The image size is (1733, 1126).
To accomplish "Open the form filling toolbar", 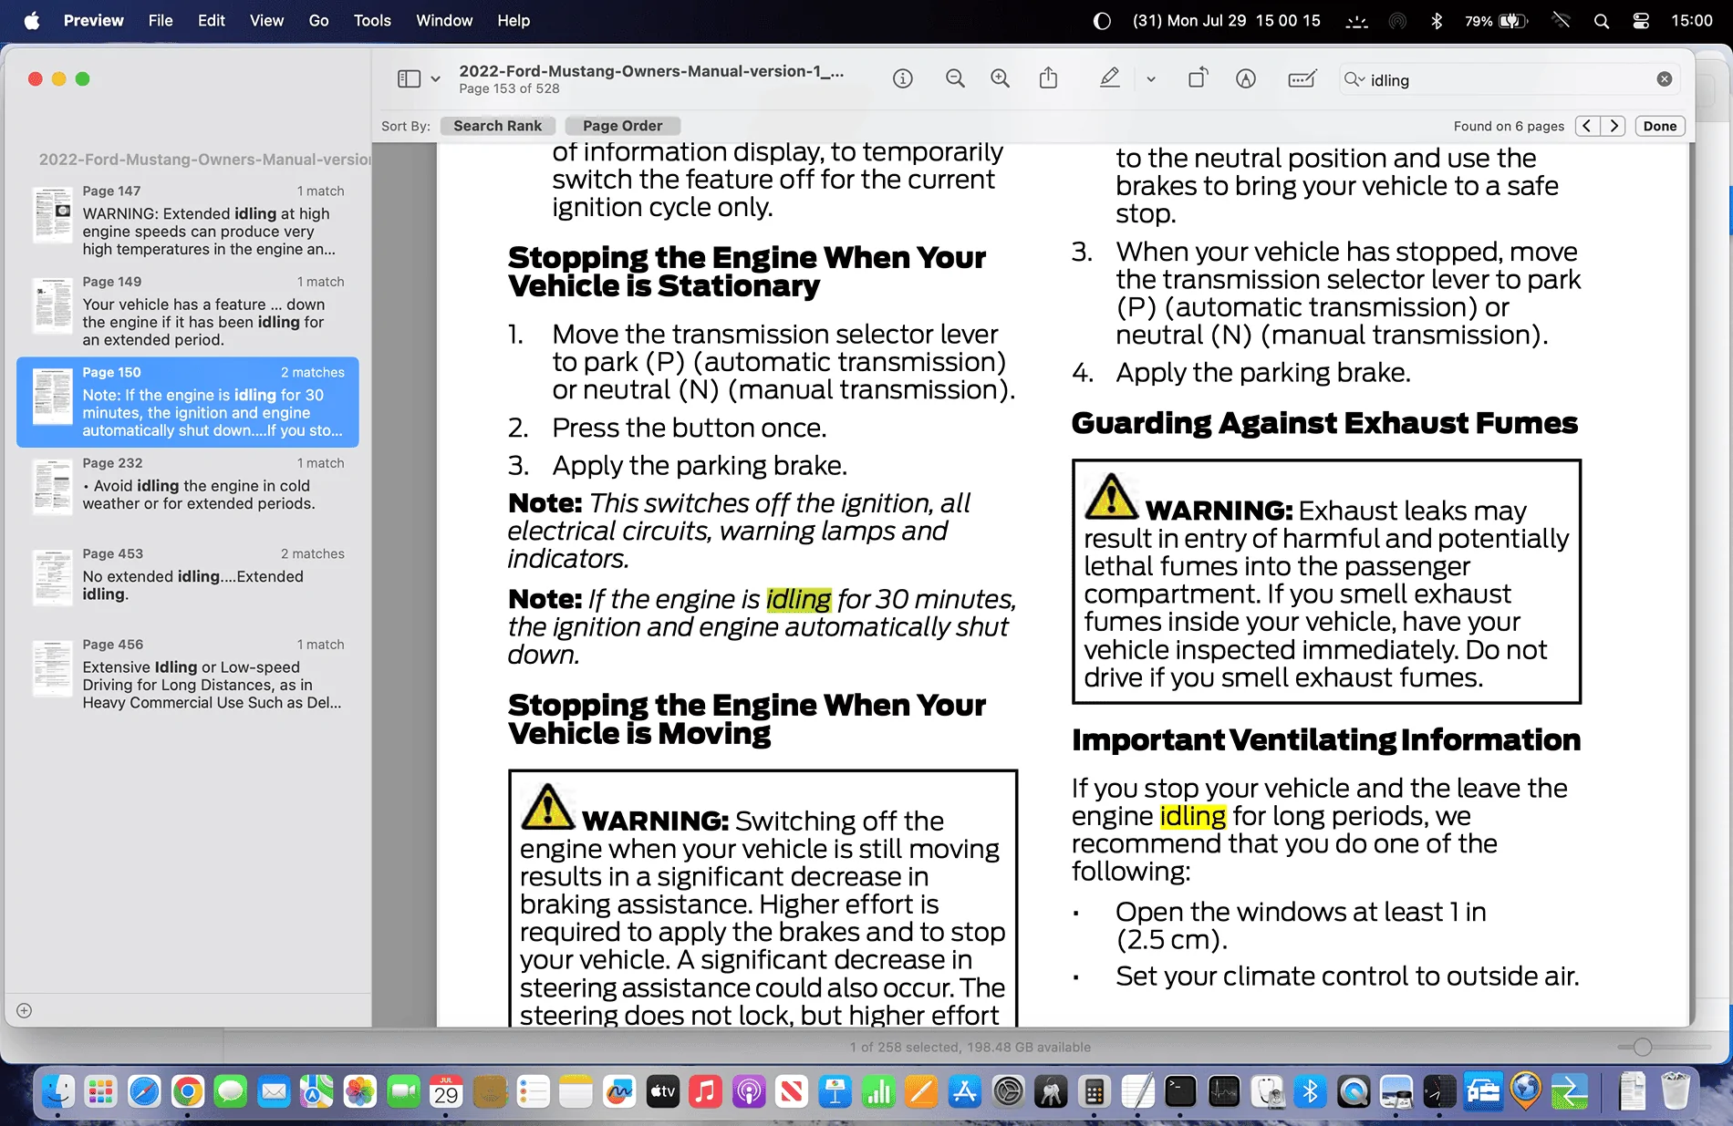I will click(1302, 79).
